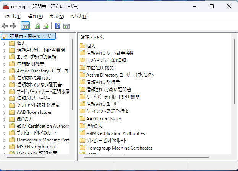Click 中間証明機関 folder icon in right pane
The image size is (238, 171).
pyautogui.click(x=83, y=67)
